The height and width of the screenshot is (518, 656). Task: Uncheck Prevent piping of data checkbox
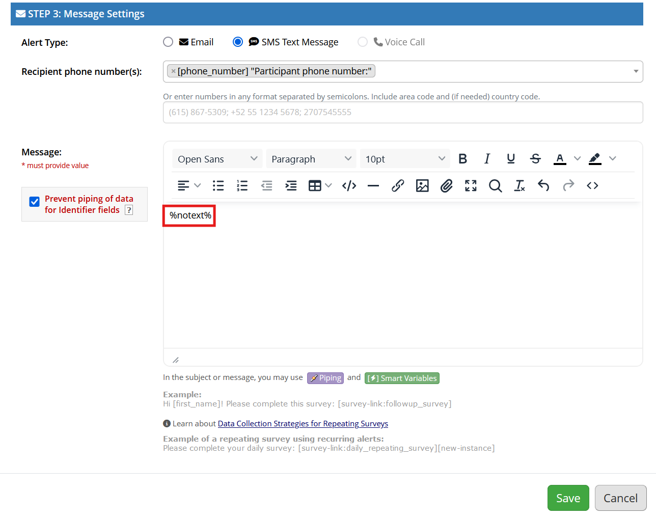click(x=35, y=202)
